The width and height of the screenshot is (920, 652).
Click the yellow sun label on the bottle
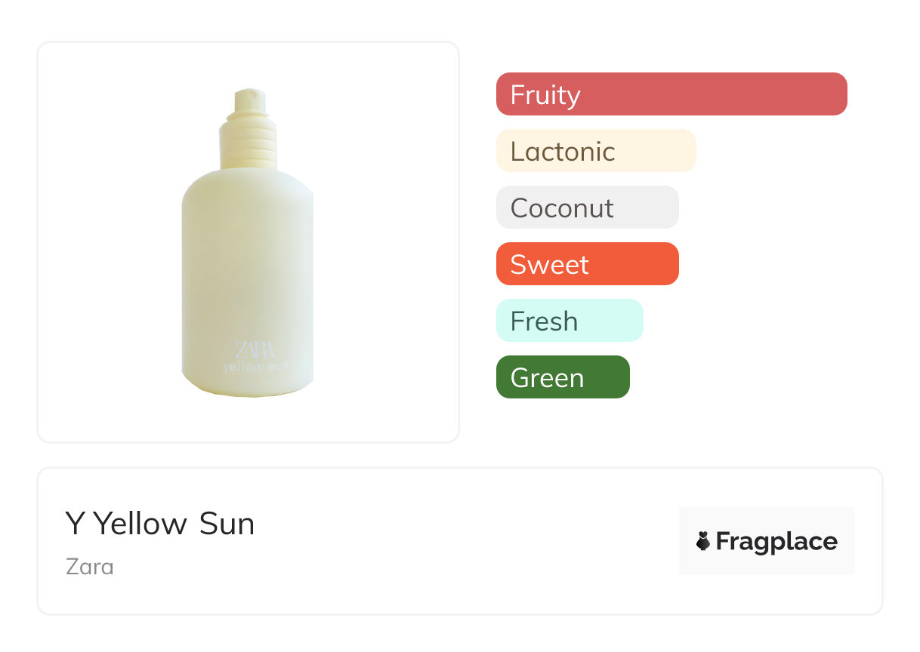tap(255, 368)
